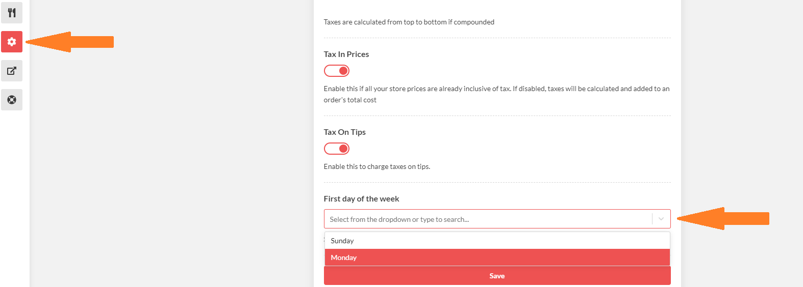Click the settings gear icon in sidebar
803x287 pixels.
click(12, 42)
